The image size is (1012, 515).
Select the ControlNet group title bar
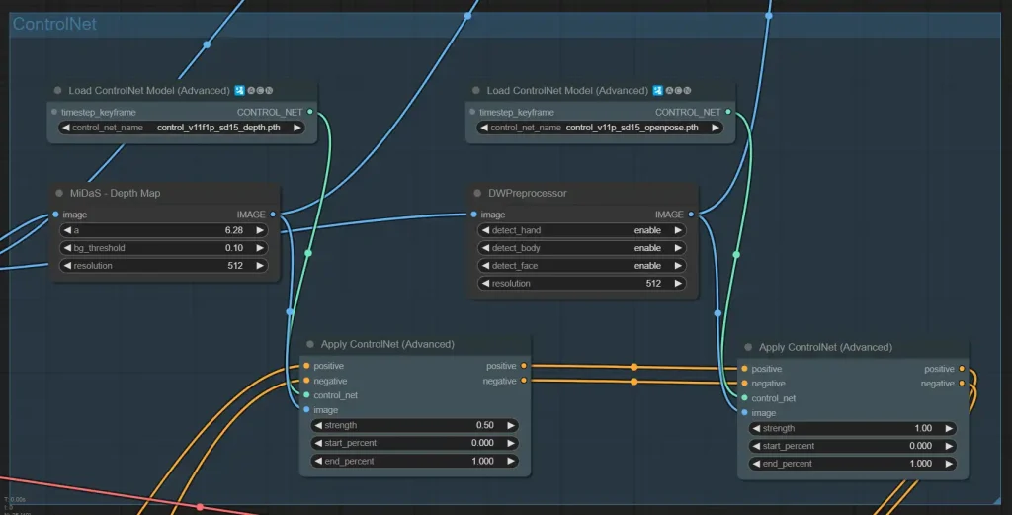[494, 24]
